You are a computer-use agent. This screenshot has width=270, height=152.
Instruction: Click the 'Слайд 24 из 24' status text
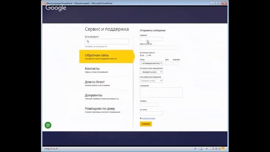pos(51,149)
